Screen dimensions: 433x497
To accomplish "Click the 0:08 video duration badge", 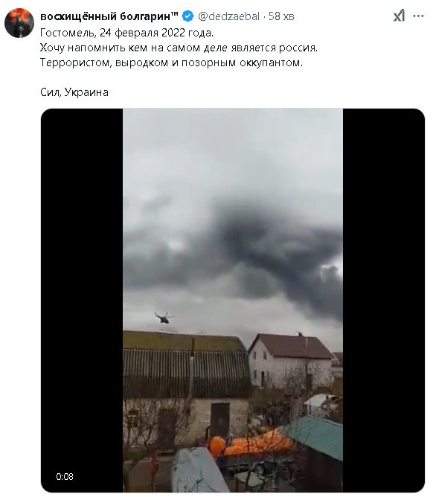I will (x=65, y=476).
